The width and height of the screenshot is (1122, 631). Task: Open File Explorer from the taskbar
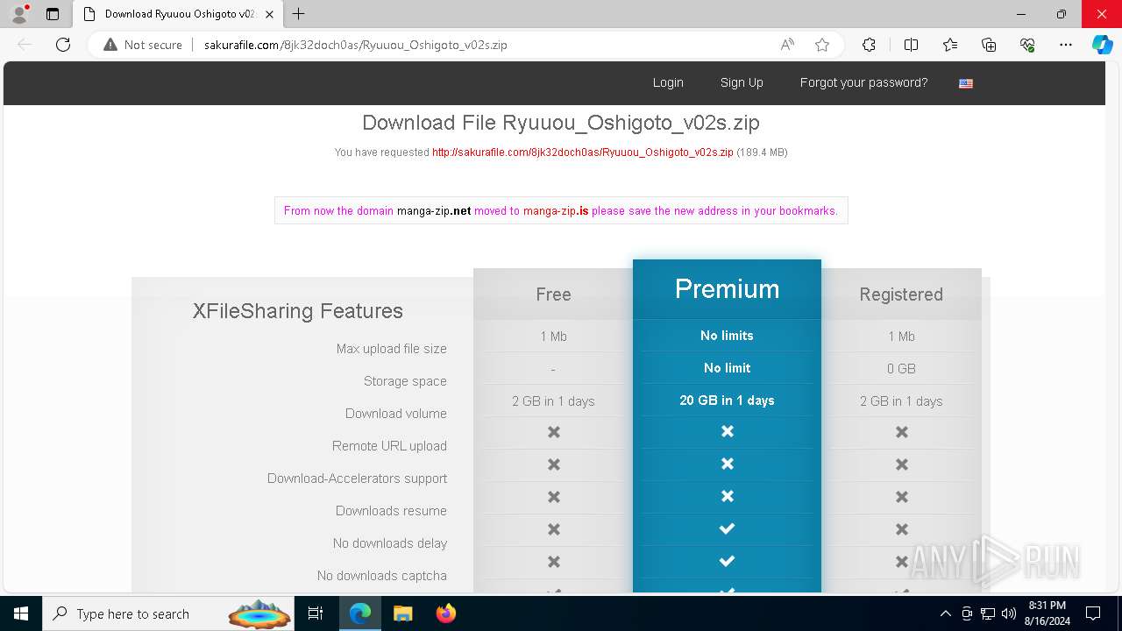[x=402, y=613]
